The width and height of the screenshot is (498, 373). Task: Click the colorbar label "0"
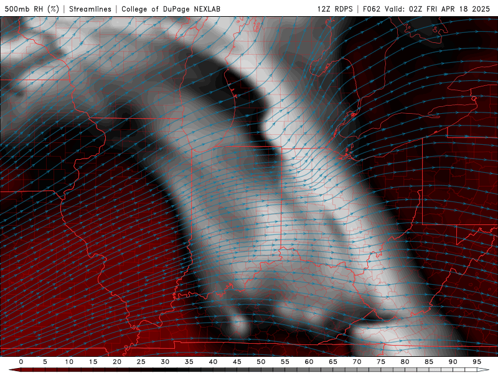[x=21, y=362]
